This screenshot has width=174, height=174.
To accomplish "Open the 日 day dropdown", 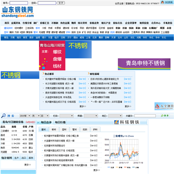I will pos(44,116).
